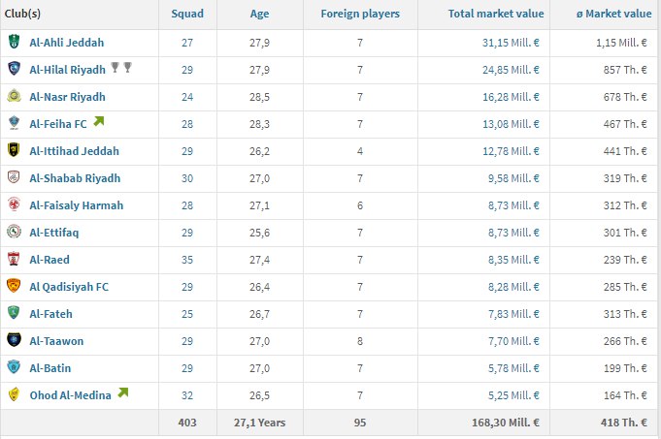Click the Al Qadisiyah FC club crest
The image size is (661, 439).
[14, 286]
